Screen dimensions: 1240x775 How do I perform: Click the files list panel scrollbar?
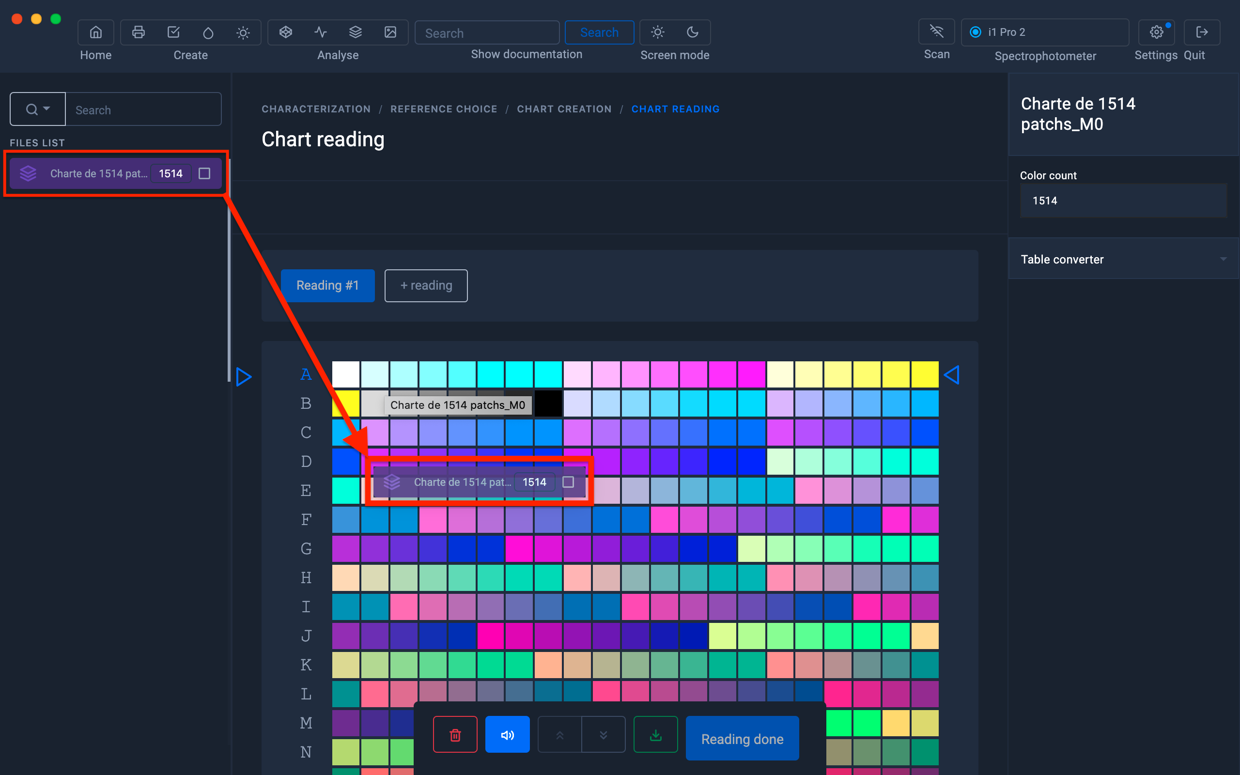pos(229,270)
